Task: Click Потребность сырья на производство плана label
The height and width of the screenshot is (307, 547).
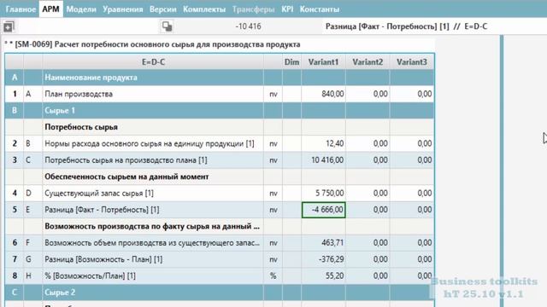Action: (126, 160)
